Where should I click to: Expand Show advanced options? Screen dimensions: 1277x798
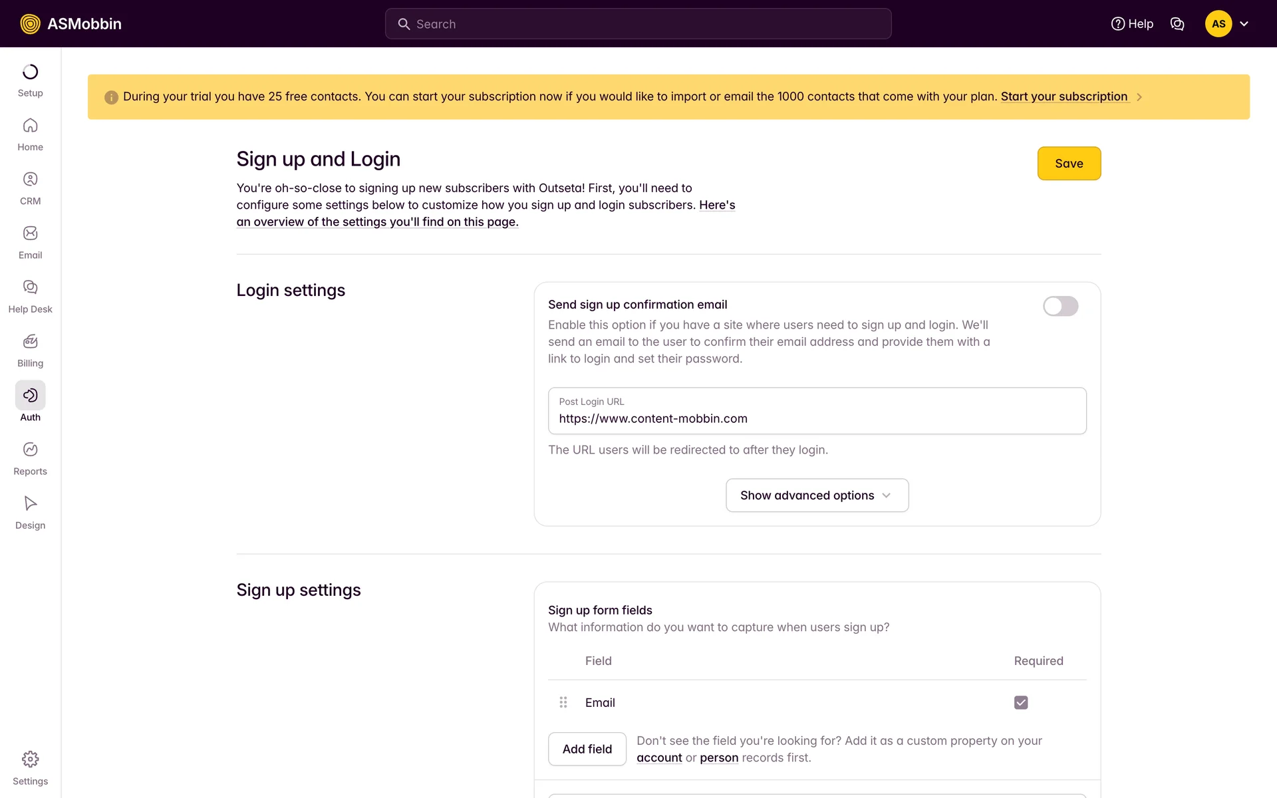(817, 495)
